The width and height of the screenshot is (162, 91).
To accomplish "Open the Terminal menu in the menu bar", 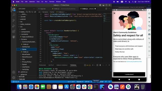I will pyautogui.click(x=52, y=2).
